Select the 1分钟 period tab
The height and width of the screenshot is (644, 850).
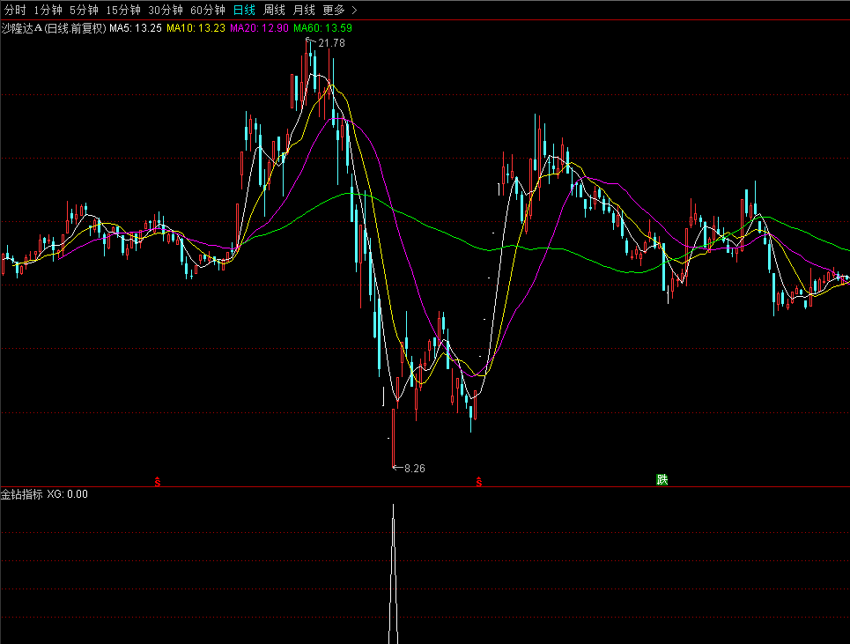coord(48,10)
